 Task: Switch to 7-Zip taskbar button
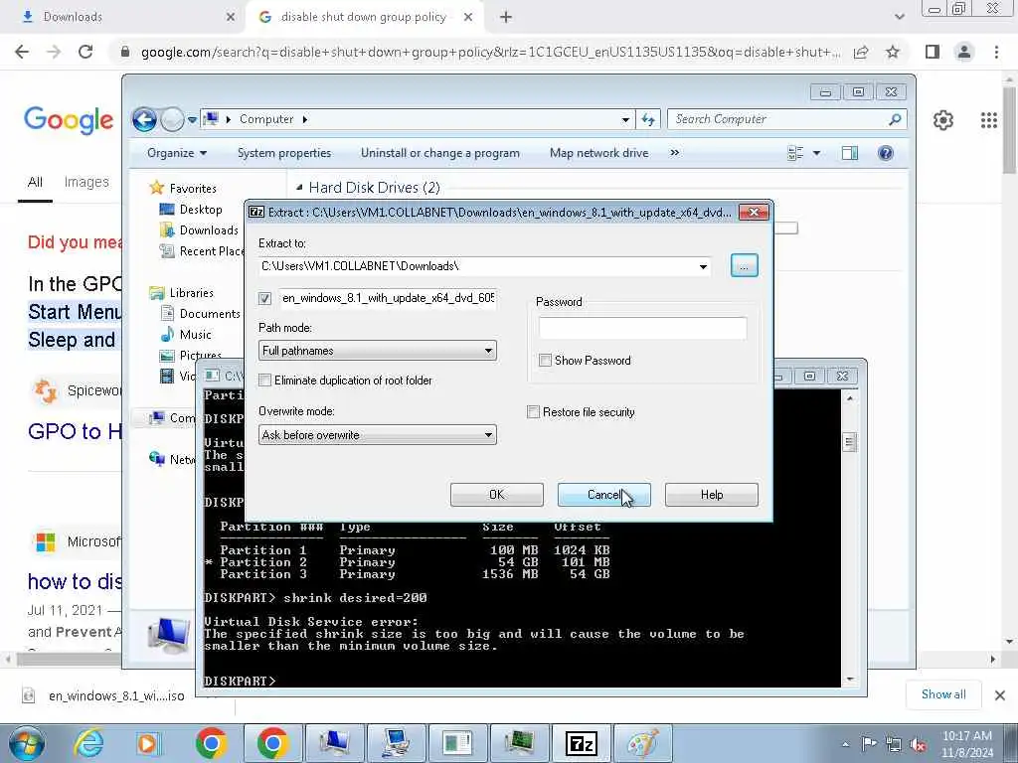[581, 743]
